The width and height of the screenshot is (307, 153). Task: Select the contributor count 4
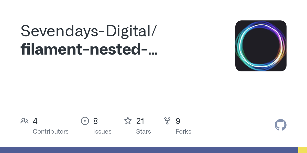click(35, 121)
